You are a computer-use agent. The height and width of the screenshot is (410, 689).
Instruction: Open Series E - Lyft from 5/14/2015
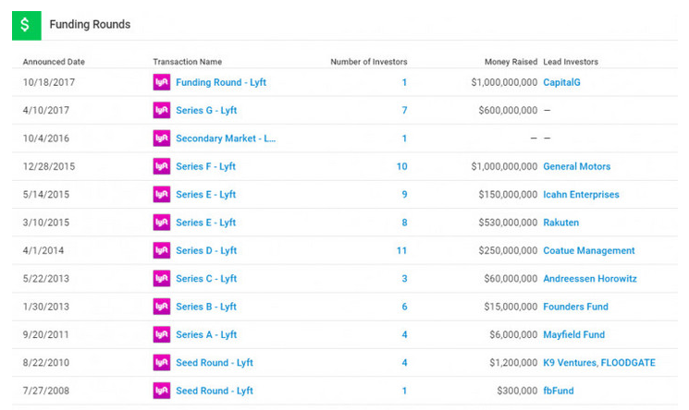pos(205,195)
